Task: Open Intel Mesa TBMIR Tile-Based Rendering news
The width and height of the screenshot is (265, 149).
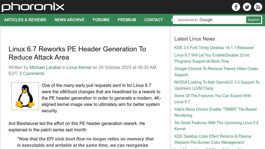Action: 215,112
